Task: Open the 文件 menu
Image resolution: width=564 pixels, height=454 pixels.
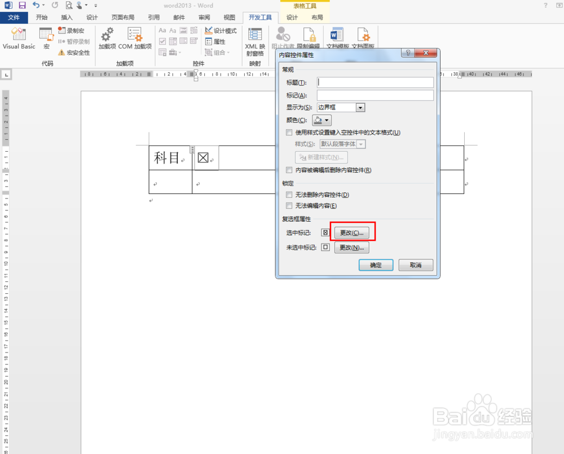Action: click(x=14, y=17)
